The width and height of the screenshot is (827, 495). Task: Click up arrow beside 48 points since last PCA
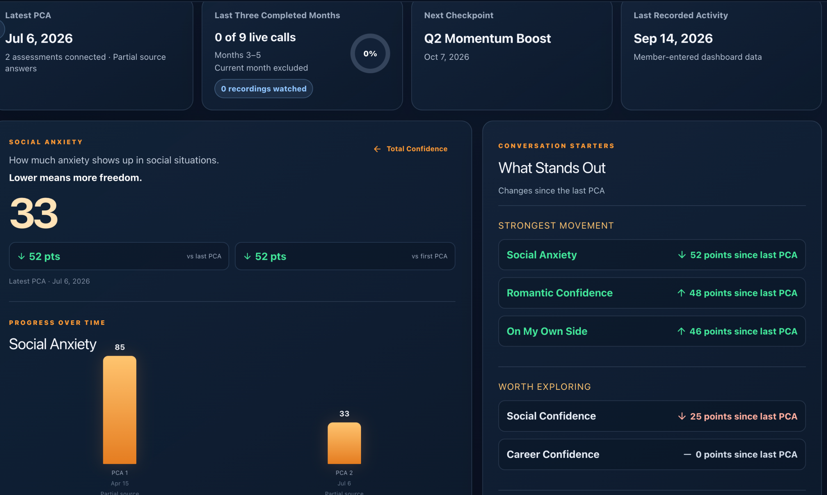pos(681,293)
